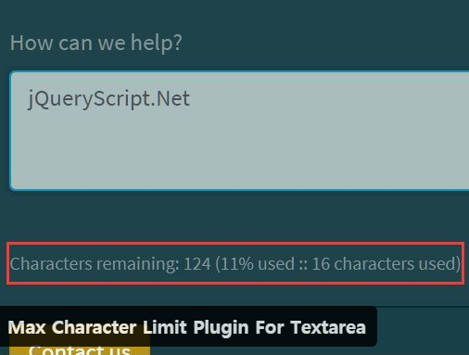Click the word 'Plugin' in the caption
Screen dimensions: 469x355
[x=221, y=328]
